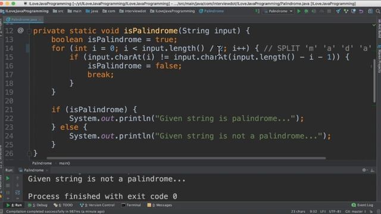Click the 9:32 cursor position in status bar

tap(313, 212)
